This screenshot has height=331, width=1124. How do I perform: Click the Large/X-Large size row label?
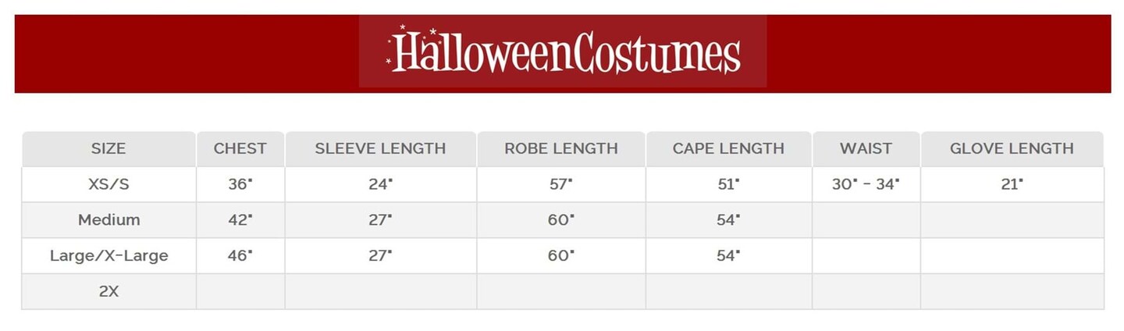click(108, 255)
